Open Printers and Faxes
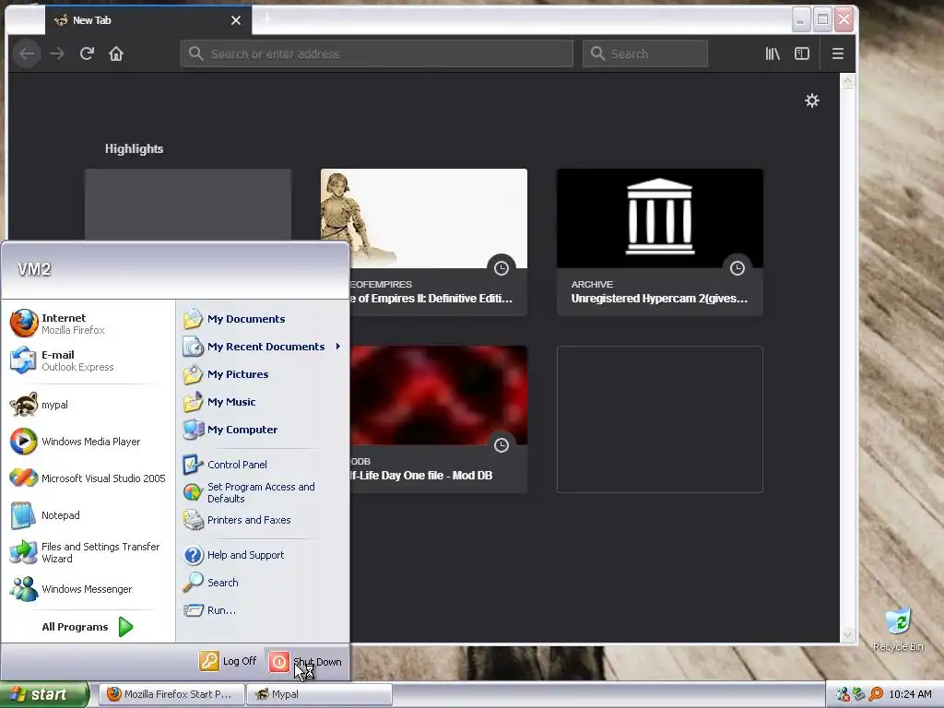 262,520
